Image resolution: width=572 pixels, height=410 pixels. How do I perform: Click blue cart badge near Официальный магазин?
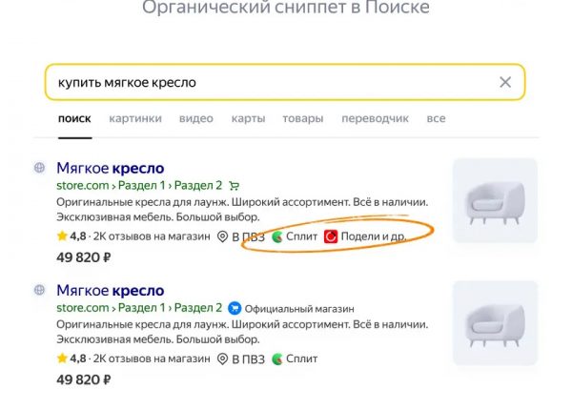click(235, 308)
